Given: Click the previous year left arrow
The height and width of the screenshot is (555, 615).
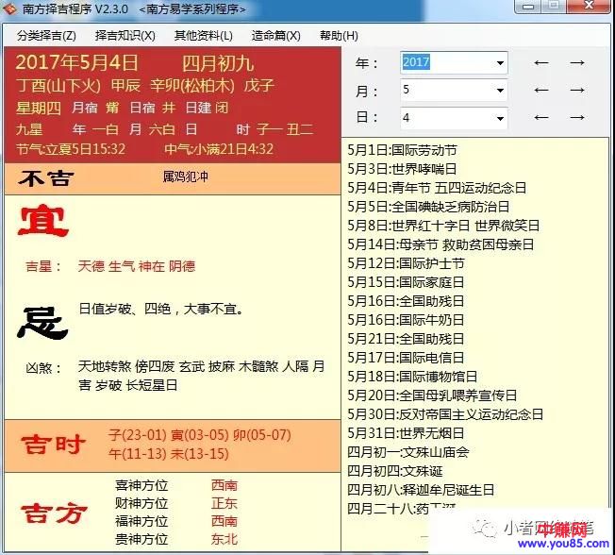Looking at the screenshot, I should coord(541,63).
